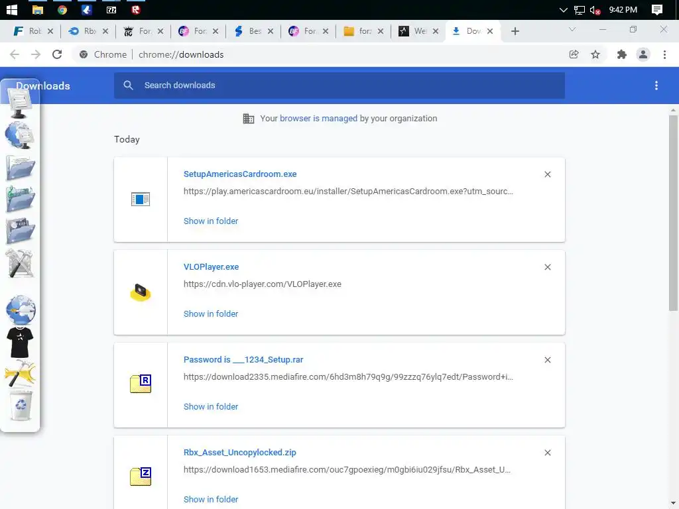This screenshot has width=679, height=509.
Task: Show hidden system tray icons
Action: (x=563, y=9)
